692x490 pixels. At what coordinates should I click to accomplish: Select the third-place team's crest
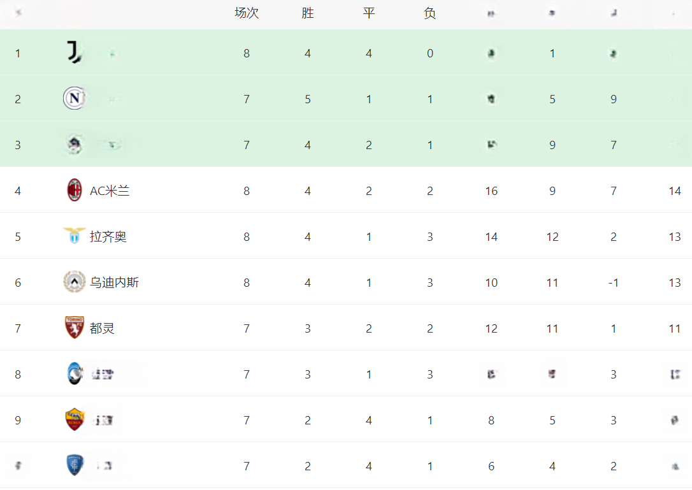(x=74, y=145)
